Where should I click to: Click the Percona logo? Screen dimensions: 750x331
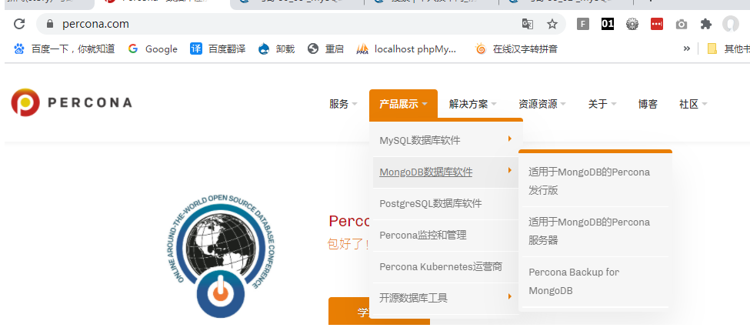point(72,102)
